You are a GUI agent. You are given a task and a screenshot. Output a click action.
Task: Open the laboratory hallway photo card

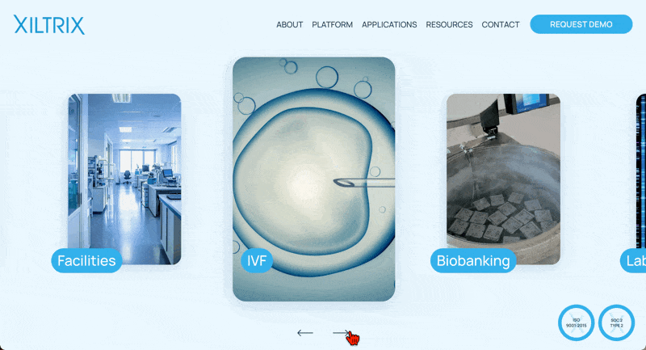coord(124,179)
